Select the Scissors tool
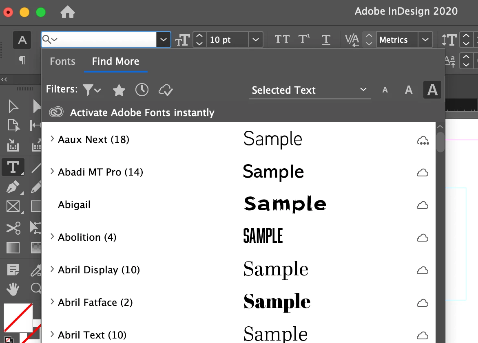The width and height of the screenshot is (478, 343). click(13, 228)
